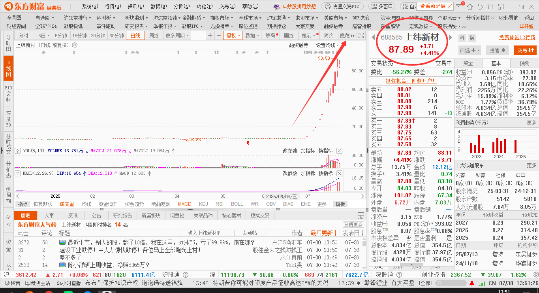The width and height of the screenshot is (539, 293).
Task: Toggle the 画线 drawing tools
Action: tap(289, 36)
